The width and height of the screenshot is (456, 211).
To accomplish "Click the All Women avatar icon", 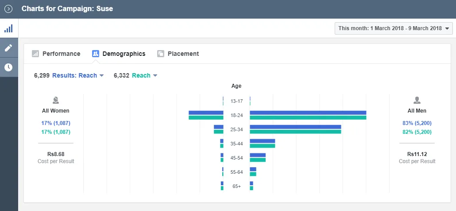I will pyautogui.click(x=56, y=101).
